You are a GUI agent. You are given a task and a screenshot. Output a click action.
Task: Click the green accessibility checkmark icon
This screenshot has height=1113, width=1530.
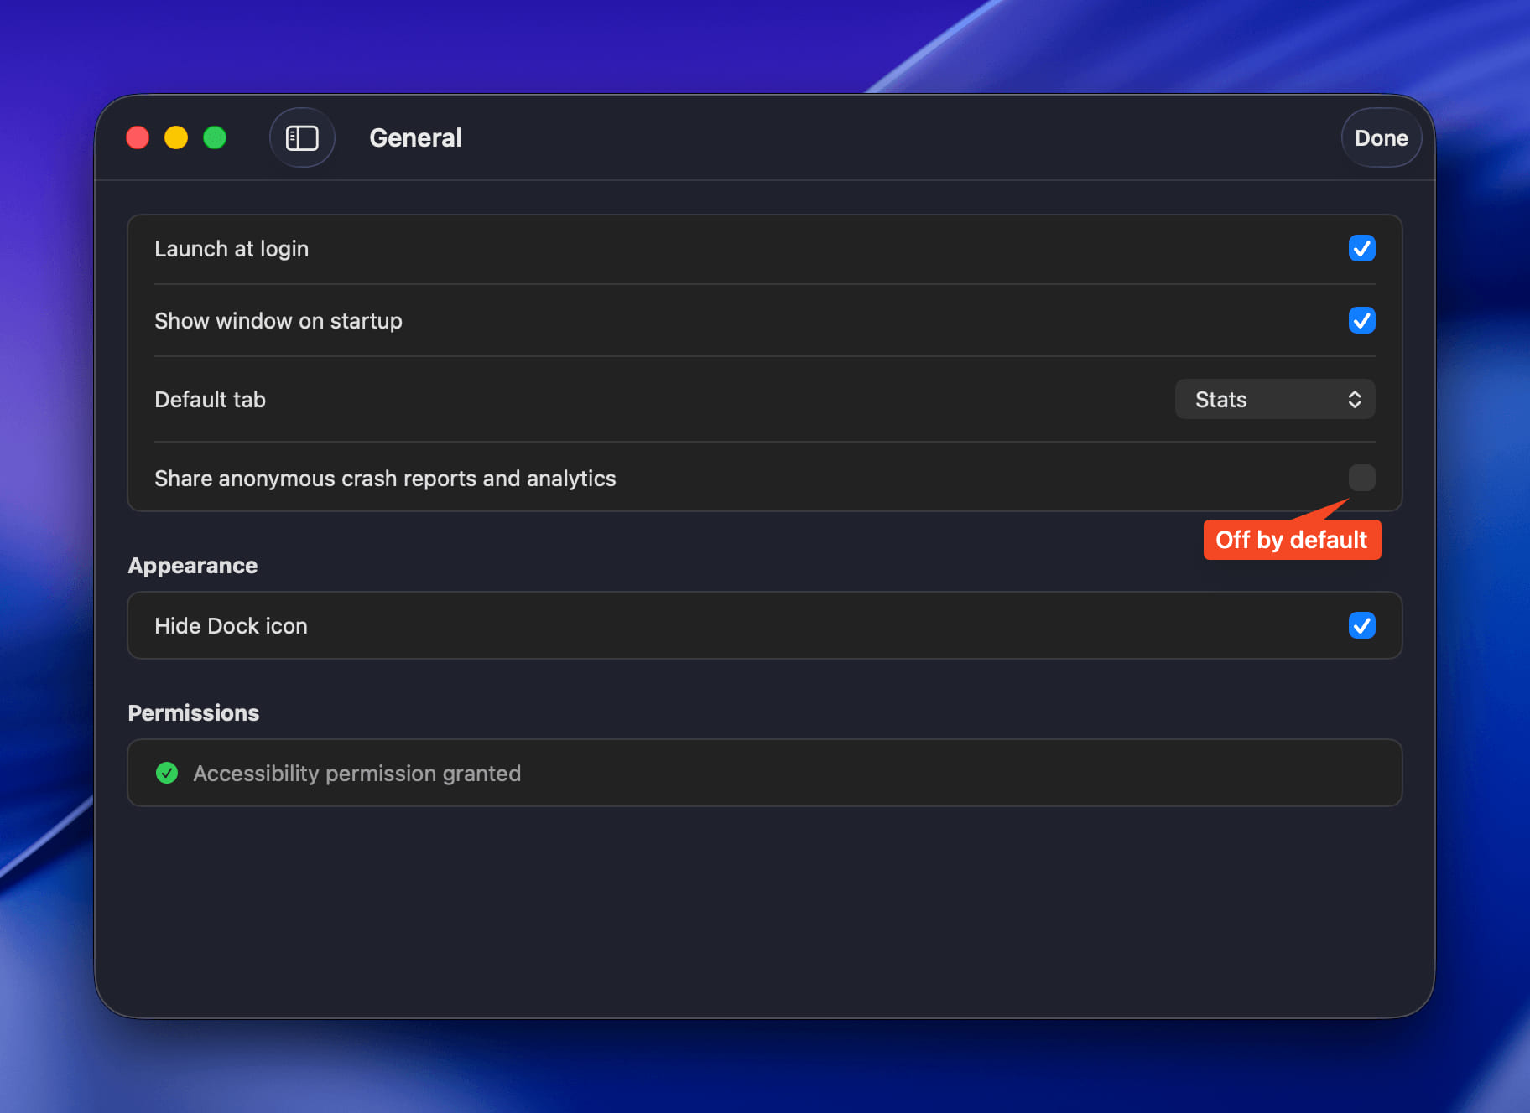[x=167, y=773]
